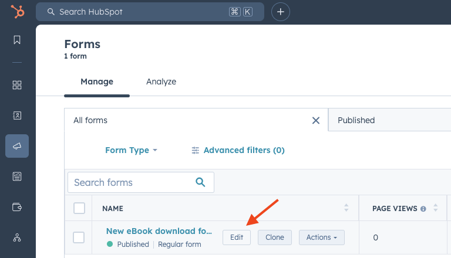Open the Automation workflow icon in sidebar

[x=17, y=237]
